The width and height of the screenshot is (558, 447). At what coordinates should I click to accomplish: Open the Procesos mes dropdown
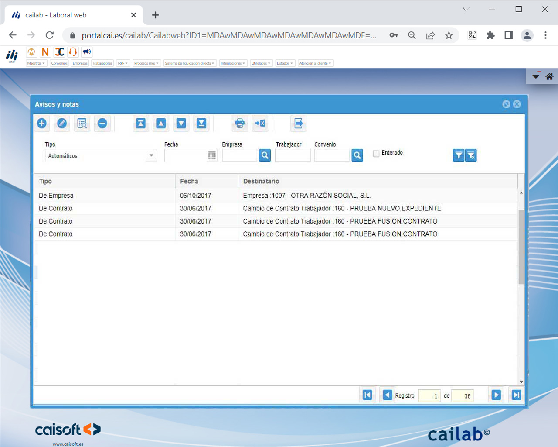[146, 63]
